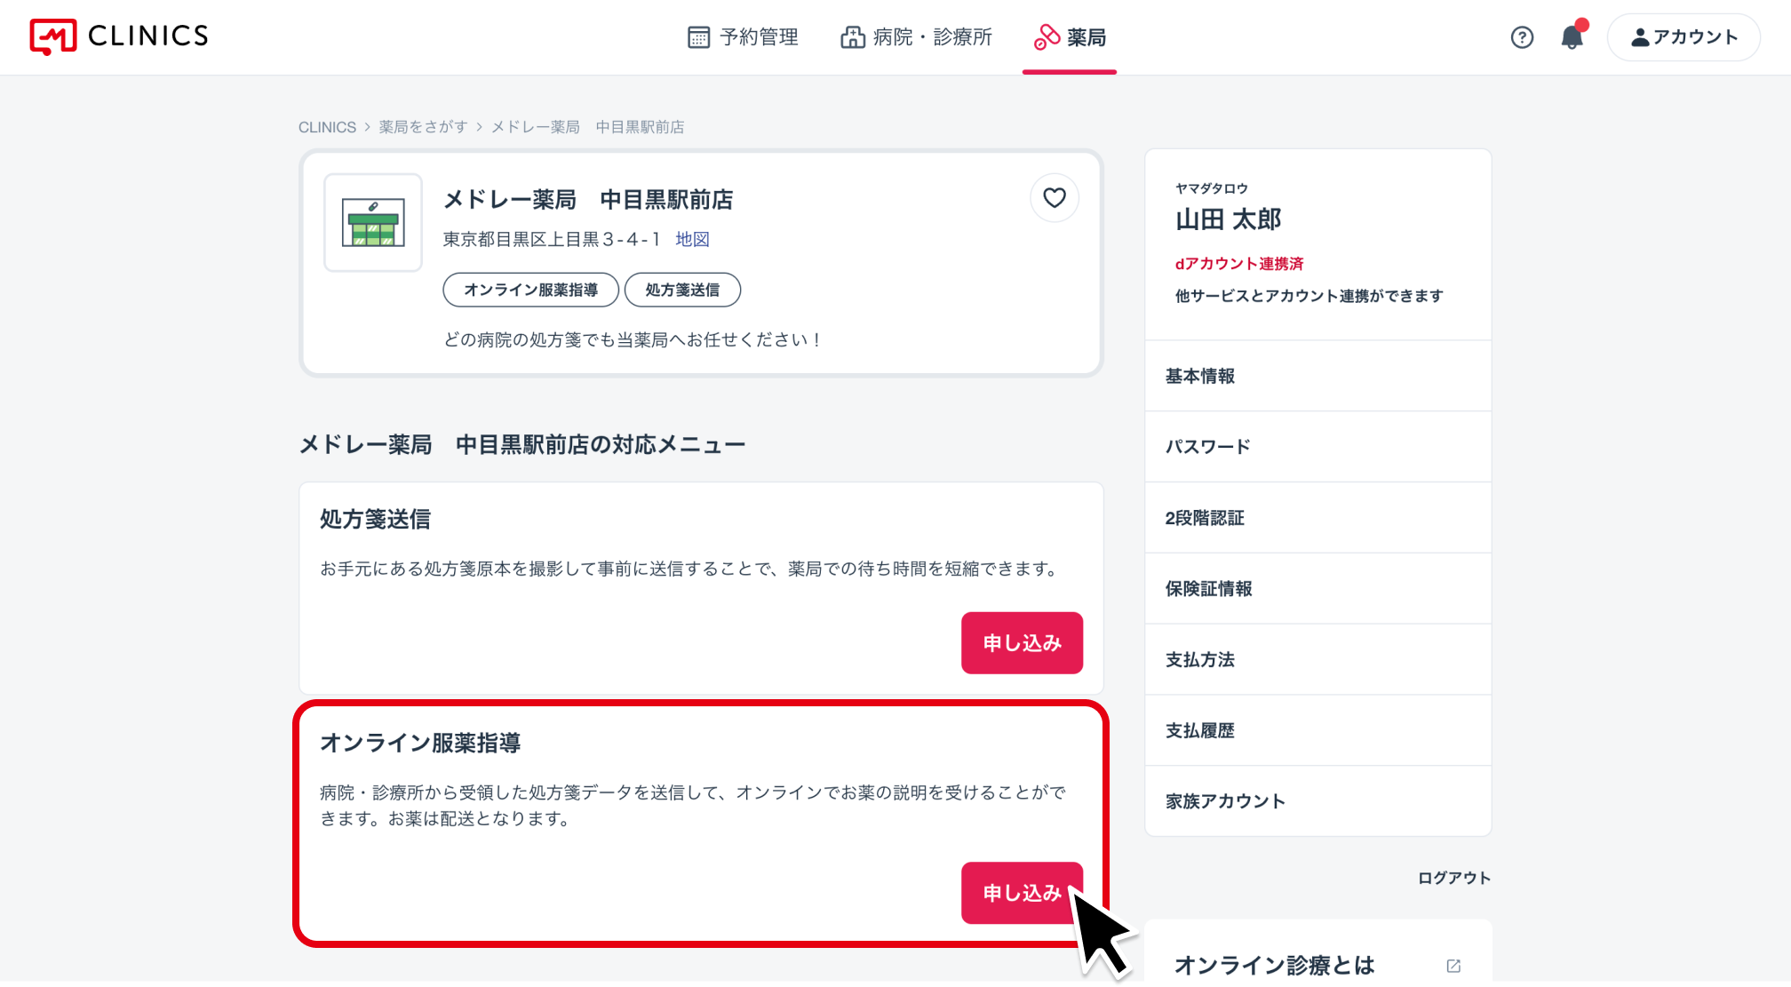Image resolution: width=1791 pixels, height=987 pixels.
Task: Switch to the 病院・診療所 tab
Action: (x=917, y=37)
